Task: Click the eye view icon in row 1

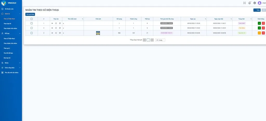Action: pyautogui.click(x=52, y=23)
